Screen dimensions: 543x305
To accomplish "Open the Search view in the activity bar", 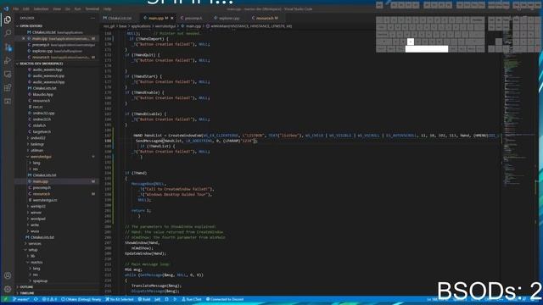I will tap(8, 33).
